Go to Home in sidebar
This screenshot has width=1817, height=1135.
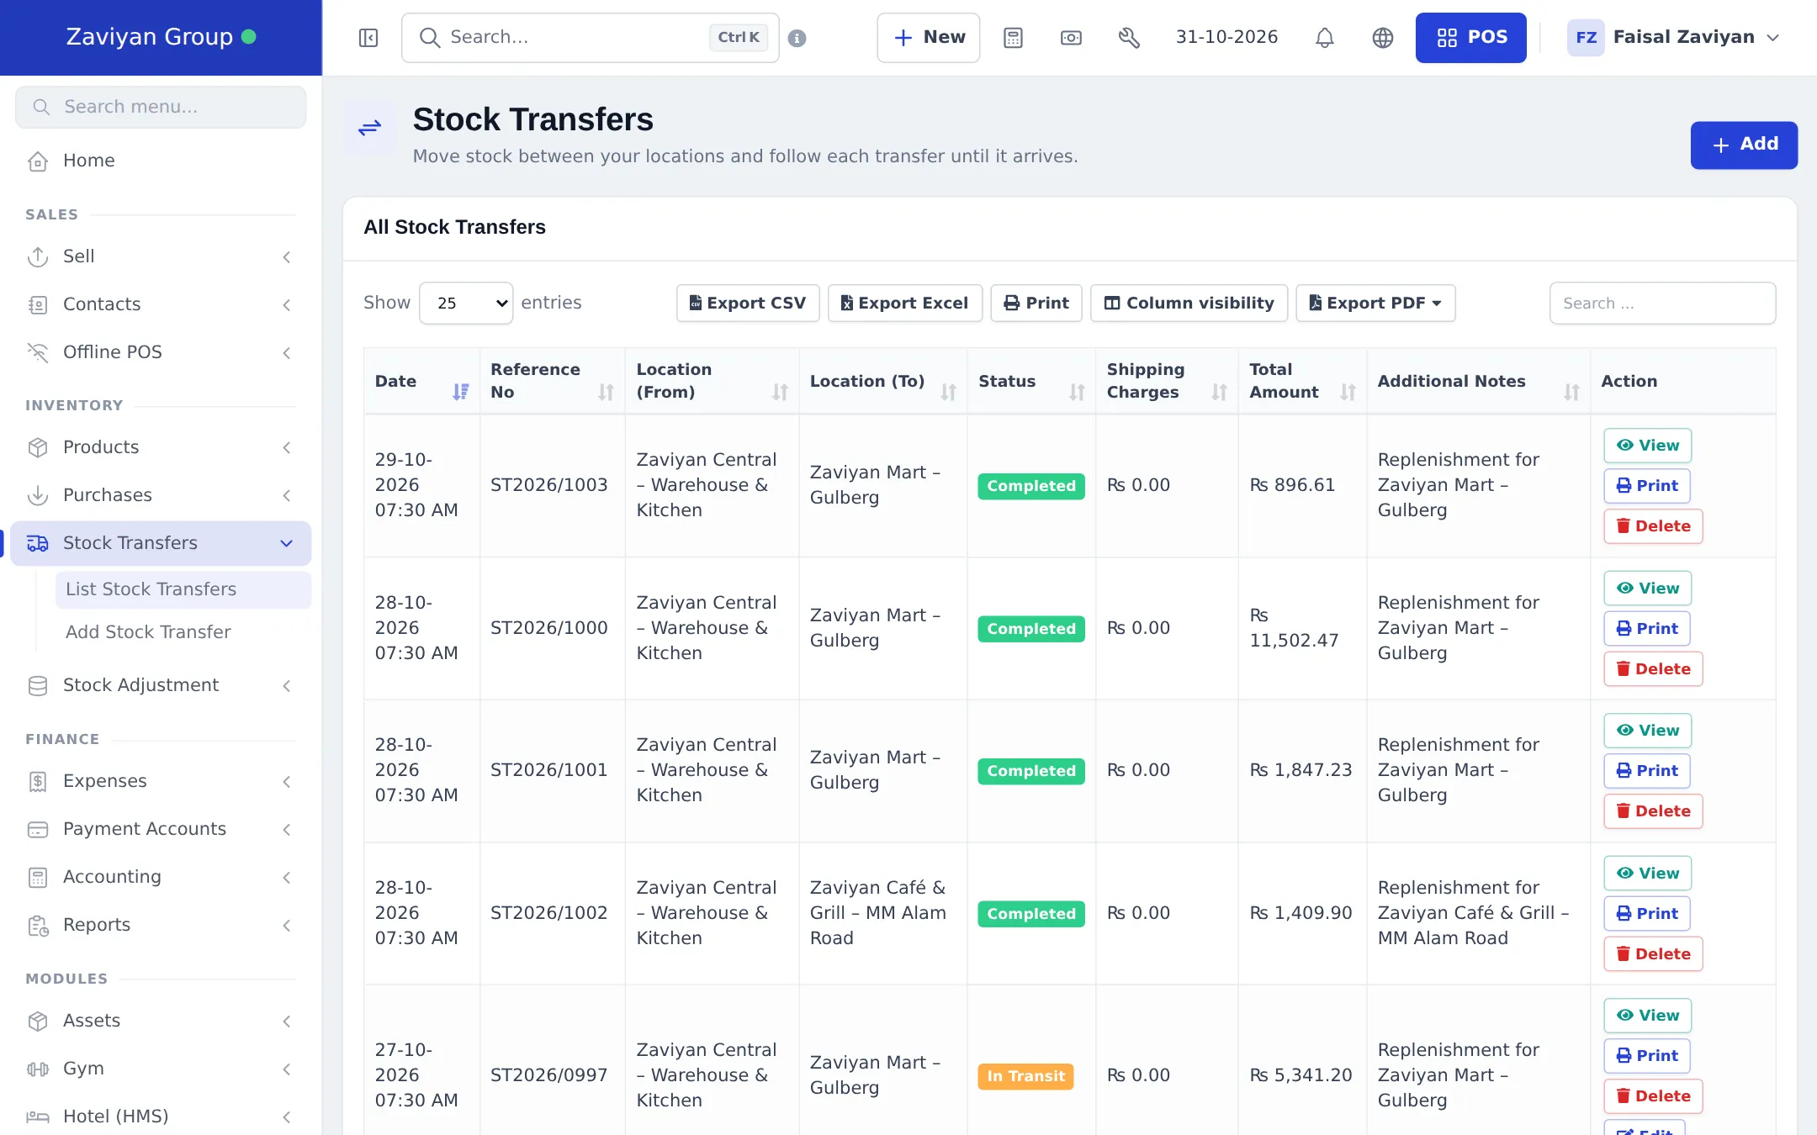(161, 161)
